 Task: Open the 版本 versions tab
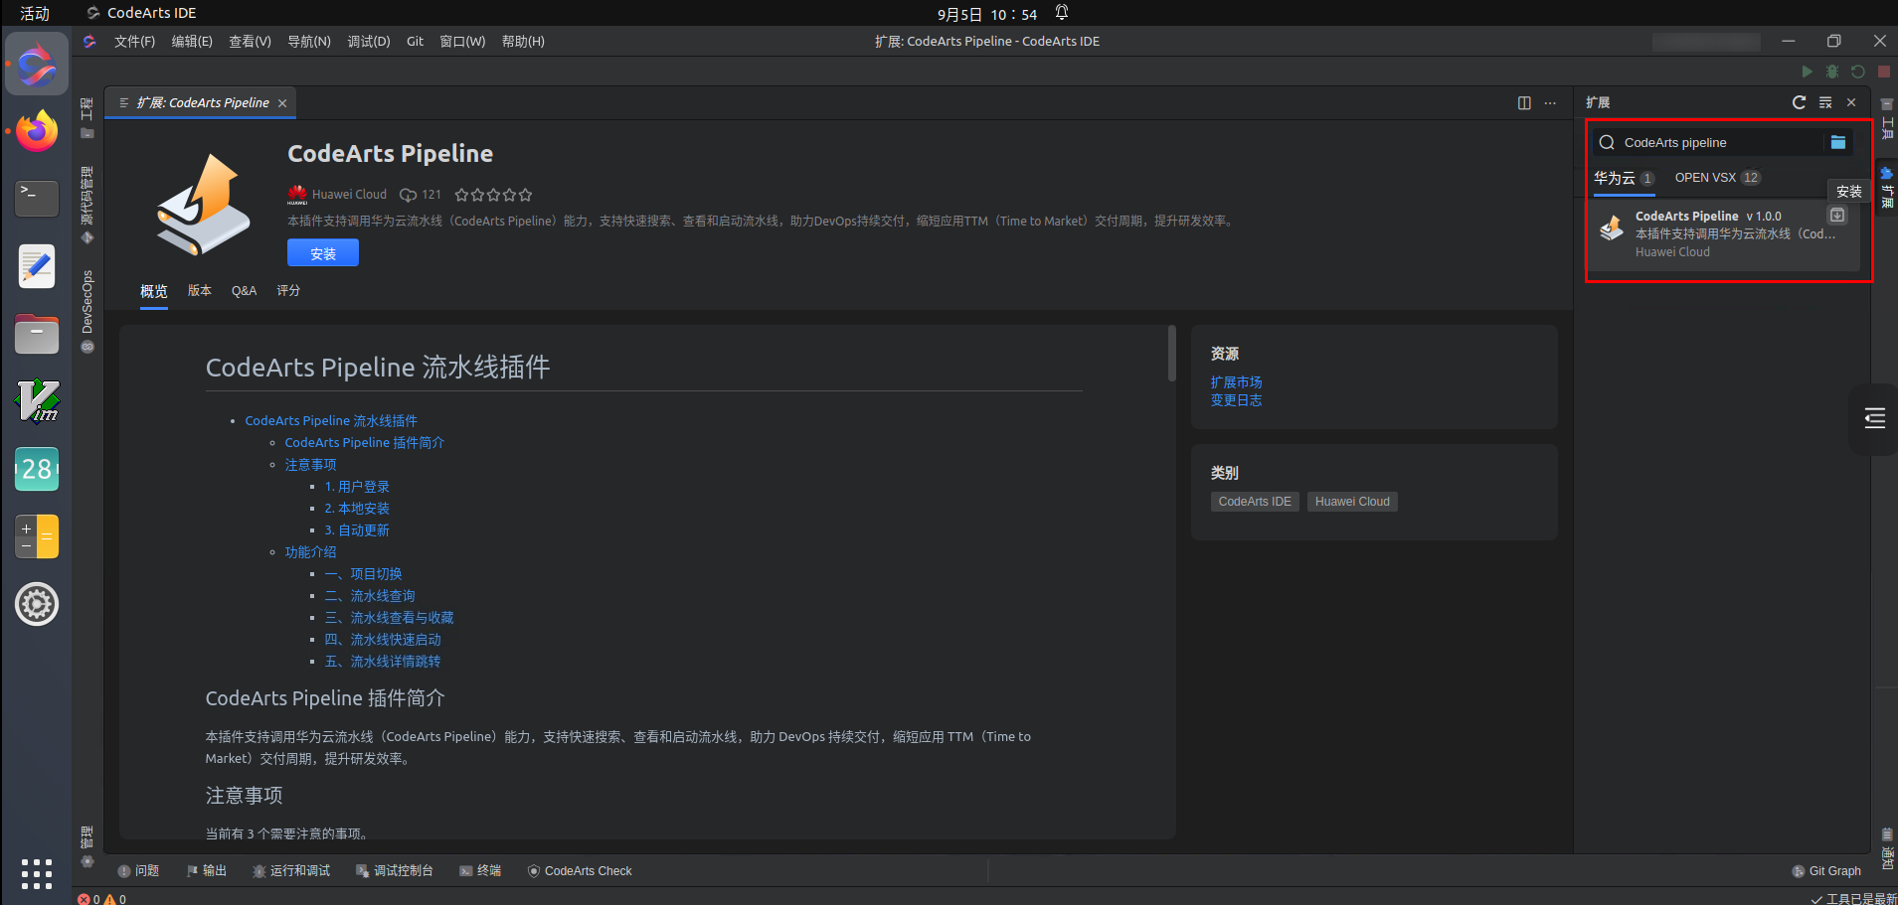pyautogui.click(x=200, y=291)
